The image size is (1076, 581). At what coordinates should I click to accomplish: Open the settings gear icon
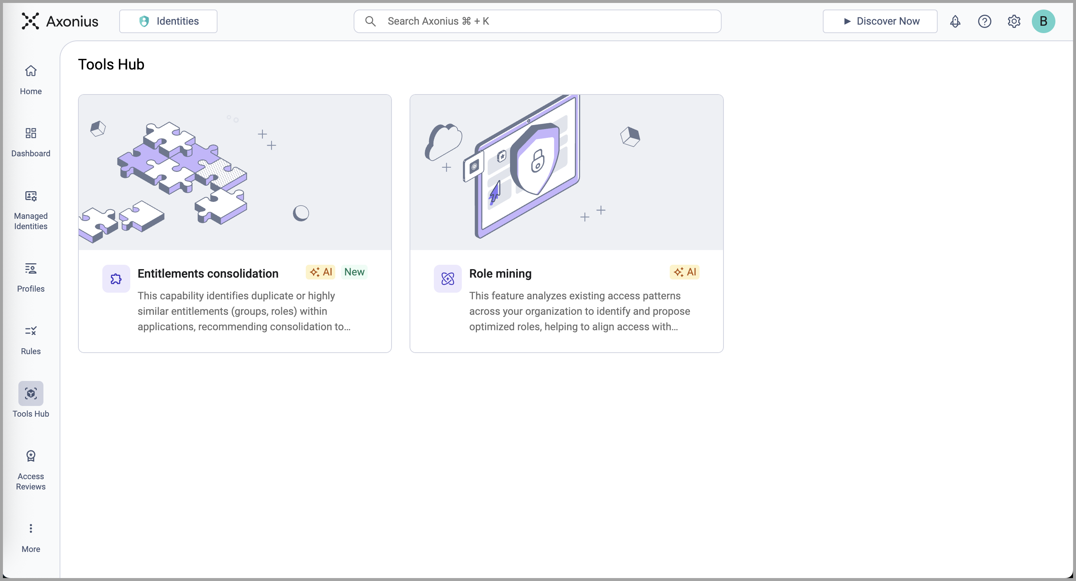1014,21
